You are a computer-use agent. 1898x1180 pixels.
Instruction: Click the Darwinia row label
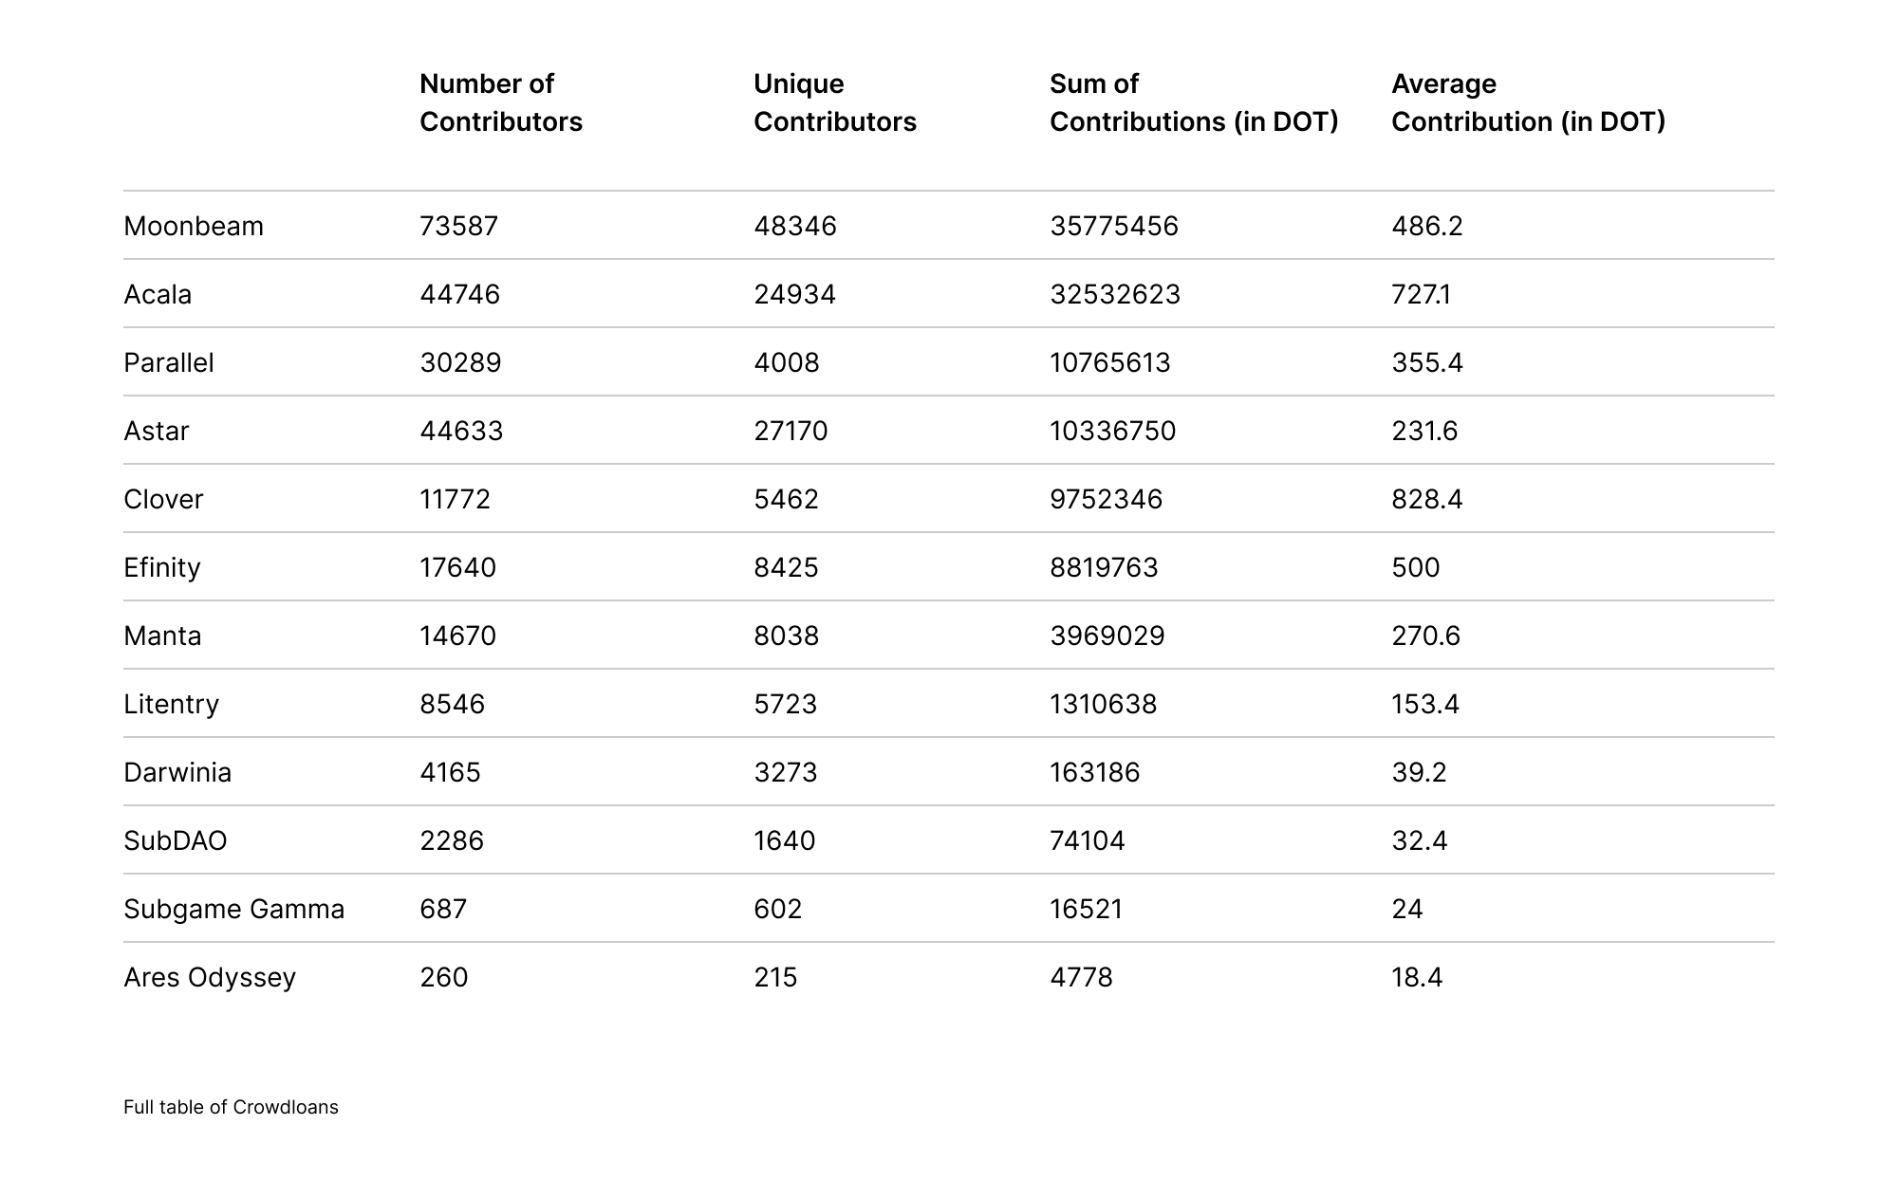[x=177, y=772]
